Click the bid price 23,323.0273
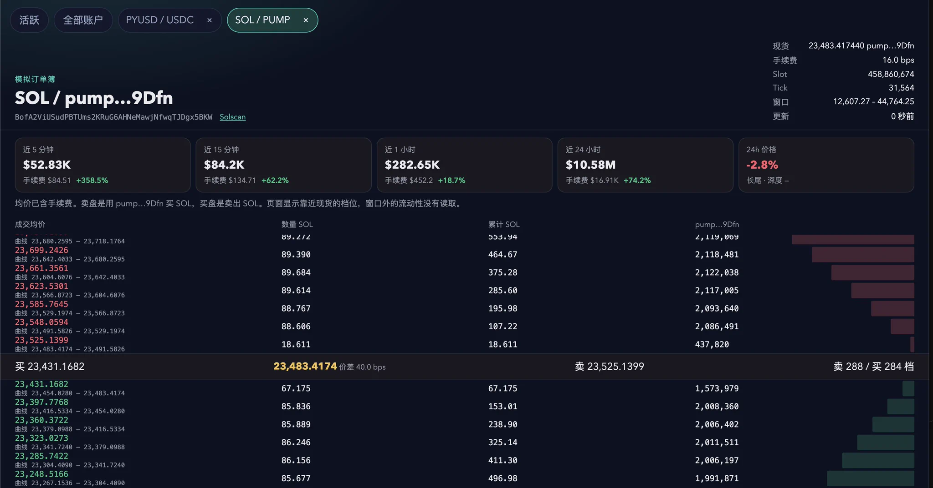 click(41, 438)
